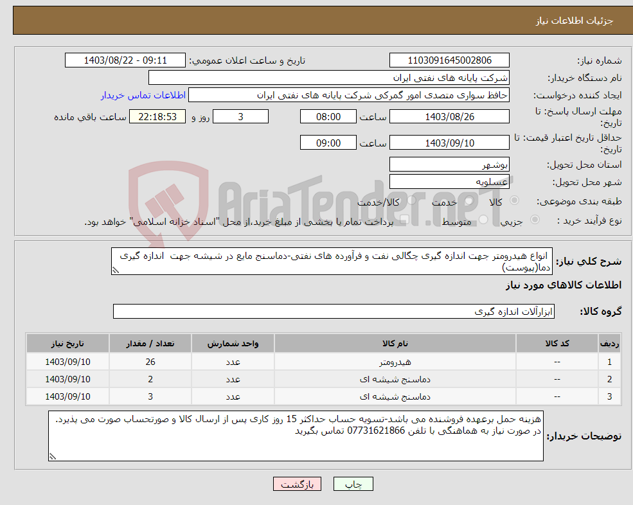Click the کد کالا column header

point(557,343)
